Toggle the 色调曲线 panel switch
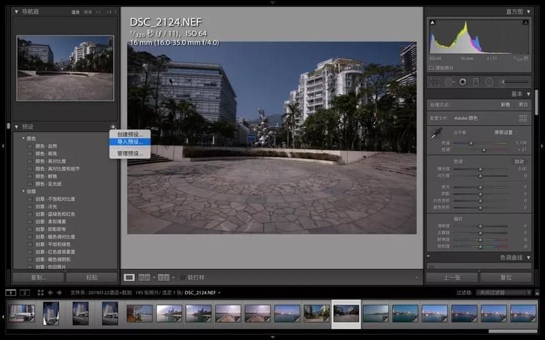 429,256
